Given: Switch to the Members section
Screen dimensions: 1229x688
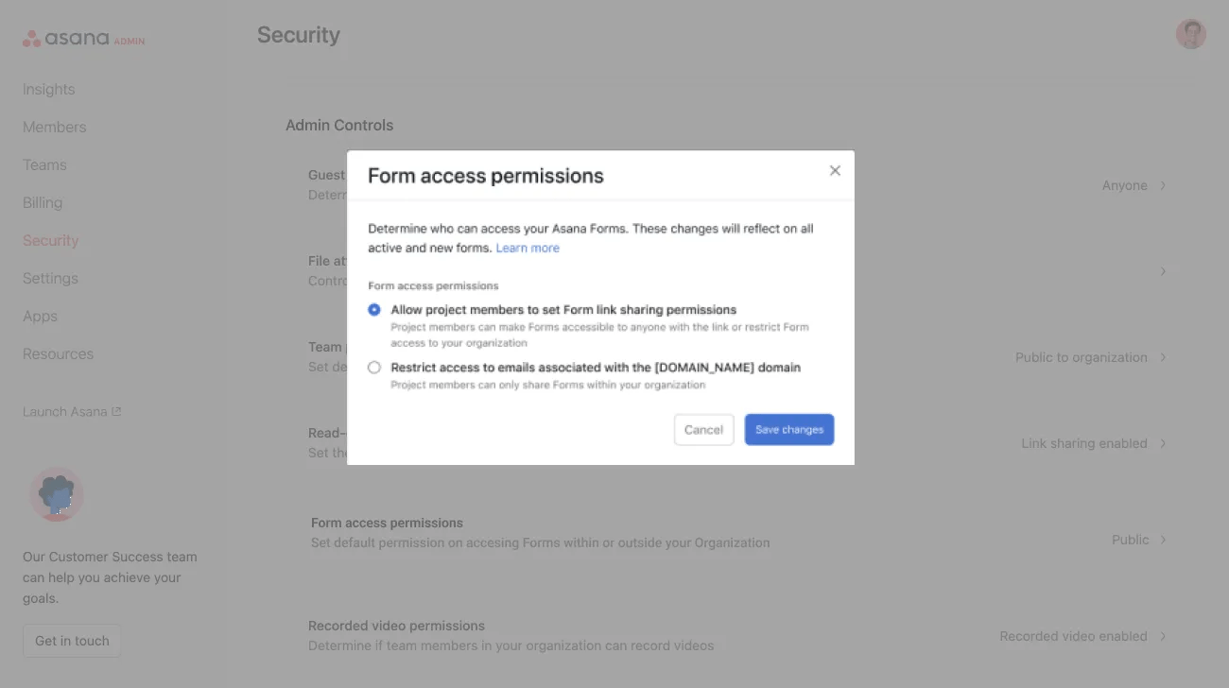Looking at the screenshot, I should pyautogui.click(x=54, y=127).
